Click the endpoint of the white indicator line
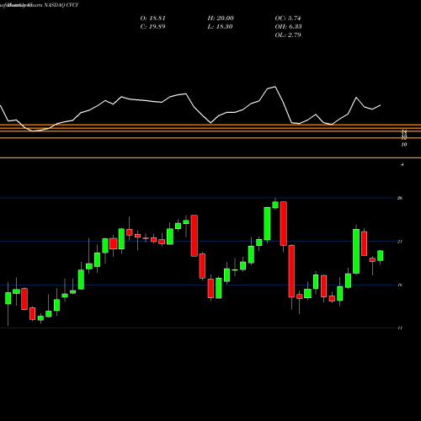 coord(381,105)
